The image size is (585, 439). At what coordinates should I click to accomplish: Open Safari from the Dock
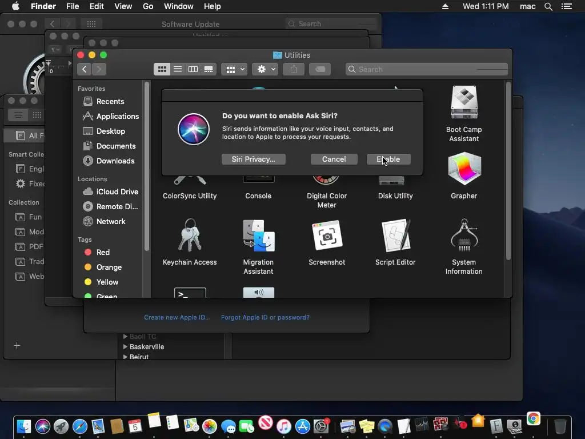pyautogui.click(x=80, y=426)
